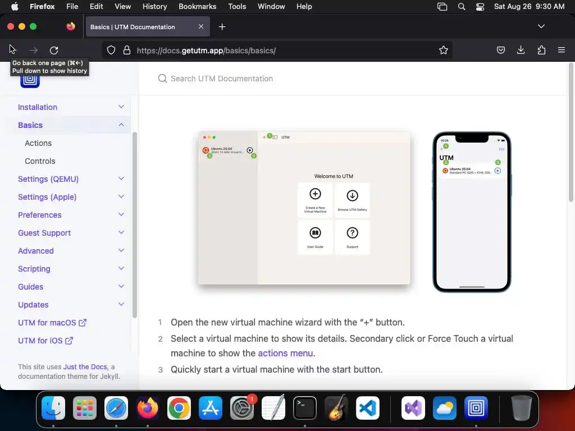Open the Actions sidebar page
575x431 pixels.
(38, 143)
